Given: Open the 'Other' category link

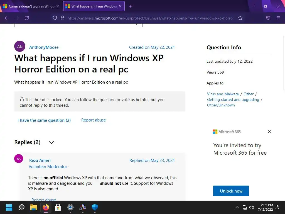Looking at the screenshot, I should click(x=249, y=94).
